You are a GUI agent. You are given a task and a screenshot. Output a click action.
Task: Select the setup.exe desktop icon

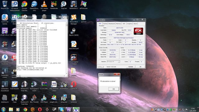(64, 99)
